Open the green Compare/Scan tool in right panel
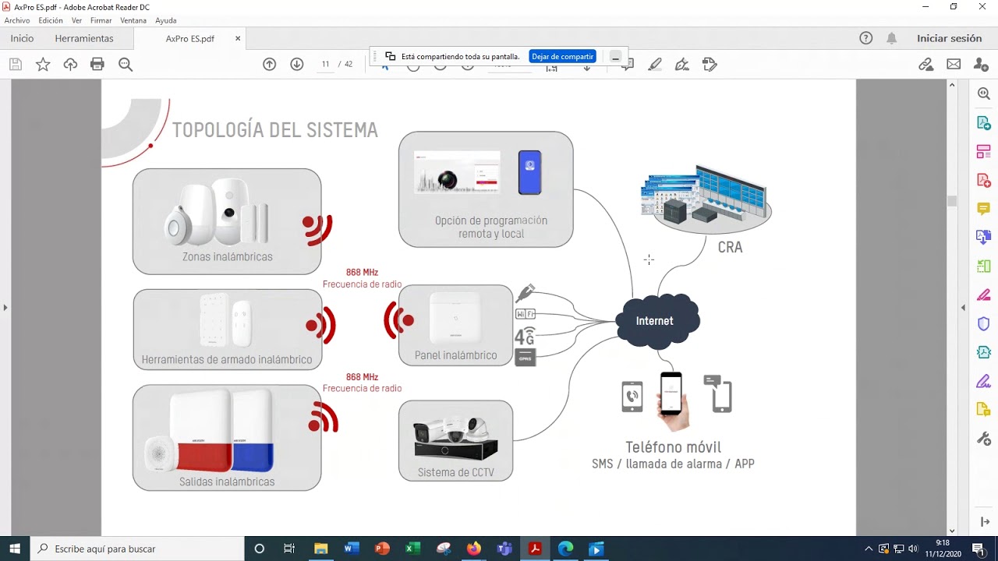998x561 pixels. click(x=984, y=266)
